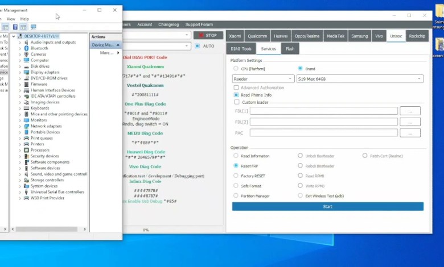444x267 pixels.
Task: Select the Imaging devices icon
Action: click(26, 102)
